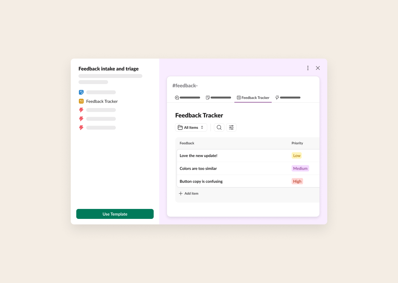Open the filter sliders icon
This screenshot has width=398, height=283.
231,127
